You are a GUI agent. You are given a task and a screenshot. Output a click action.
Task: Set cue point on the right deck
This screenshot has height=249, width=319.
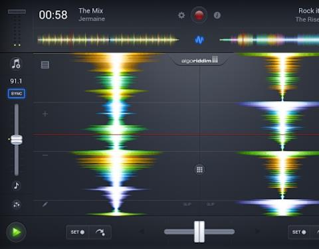(x=299, y=232)
